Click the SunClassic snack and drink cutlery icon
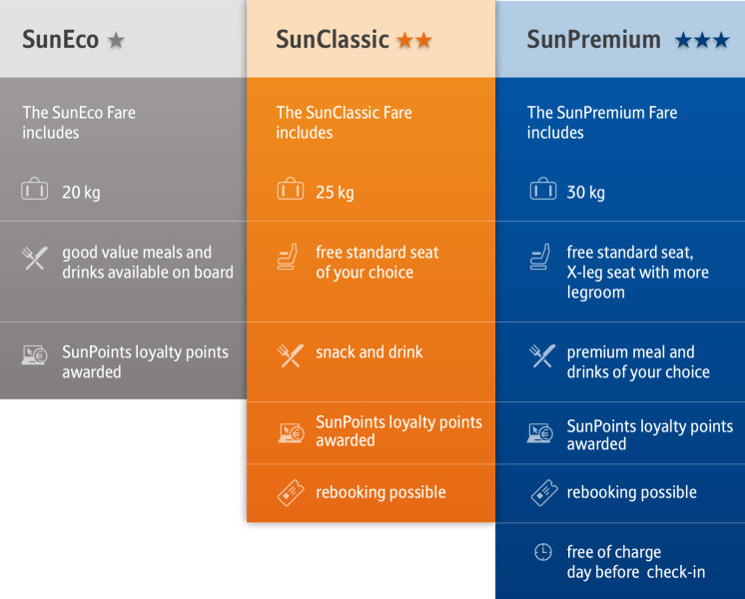 291,355
